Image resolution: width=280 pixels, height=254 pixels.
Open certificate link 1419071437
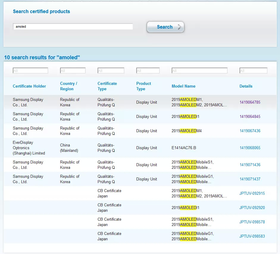pyautogui.click(x=250, y=179)
